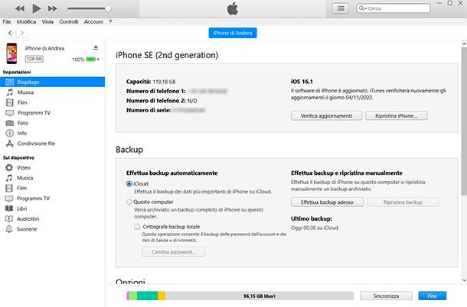The image size is (467, 307).
Task: Click the green battery indicator icon
Action: [x=91, y=59]
